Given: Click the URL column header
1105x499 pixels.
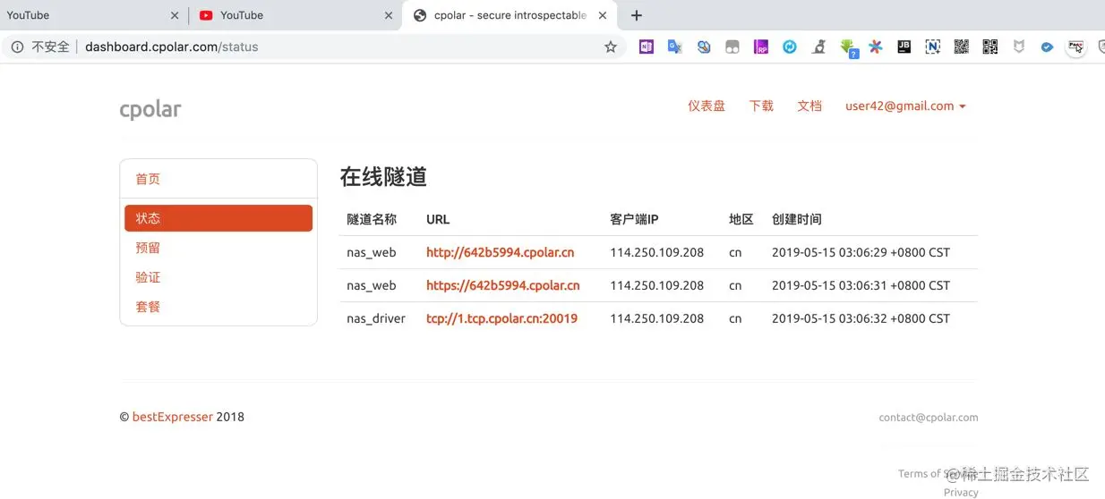Looking at the screenshot, I should pyautogui.click(x=438, y=219).
